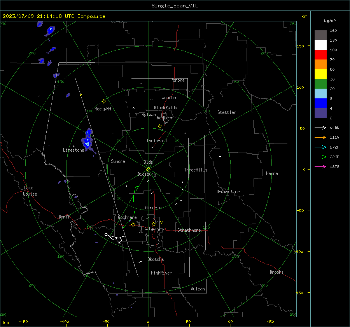Click the white 04DK aircraft arrow
This screenshot has height=327, width=350.
[320, 128]
